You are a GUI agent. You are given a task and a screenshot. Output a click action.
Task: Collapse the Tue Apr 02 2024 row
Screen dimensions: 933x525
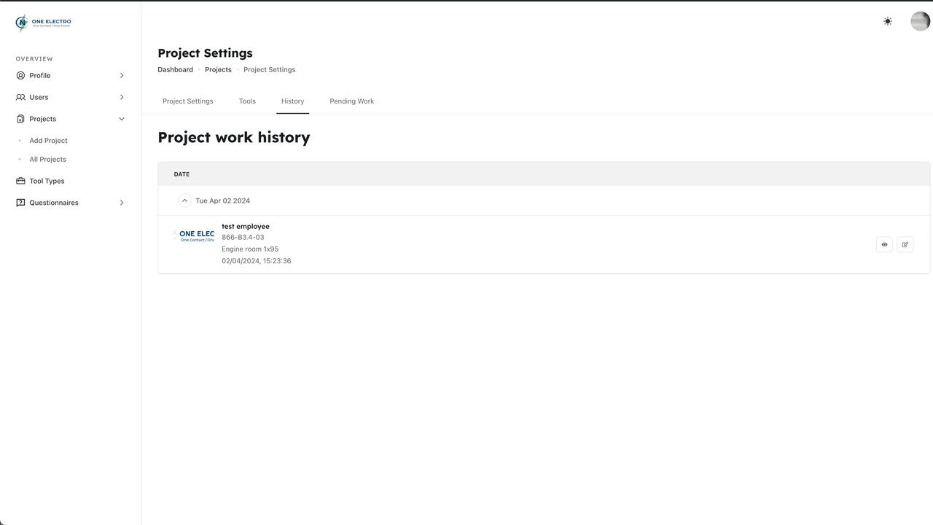[184, 201]
